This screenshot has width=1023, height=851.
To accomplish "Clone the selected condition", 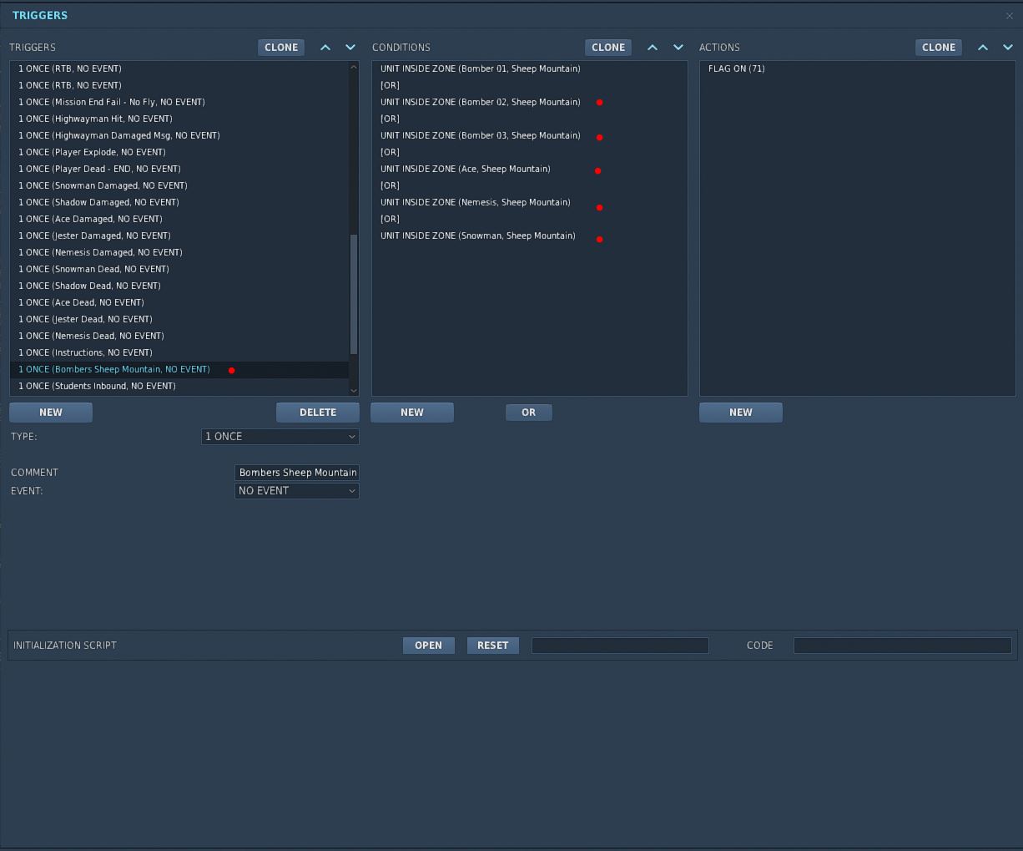I will [608, 48].
